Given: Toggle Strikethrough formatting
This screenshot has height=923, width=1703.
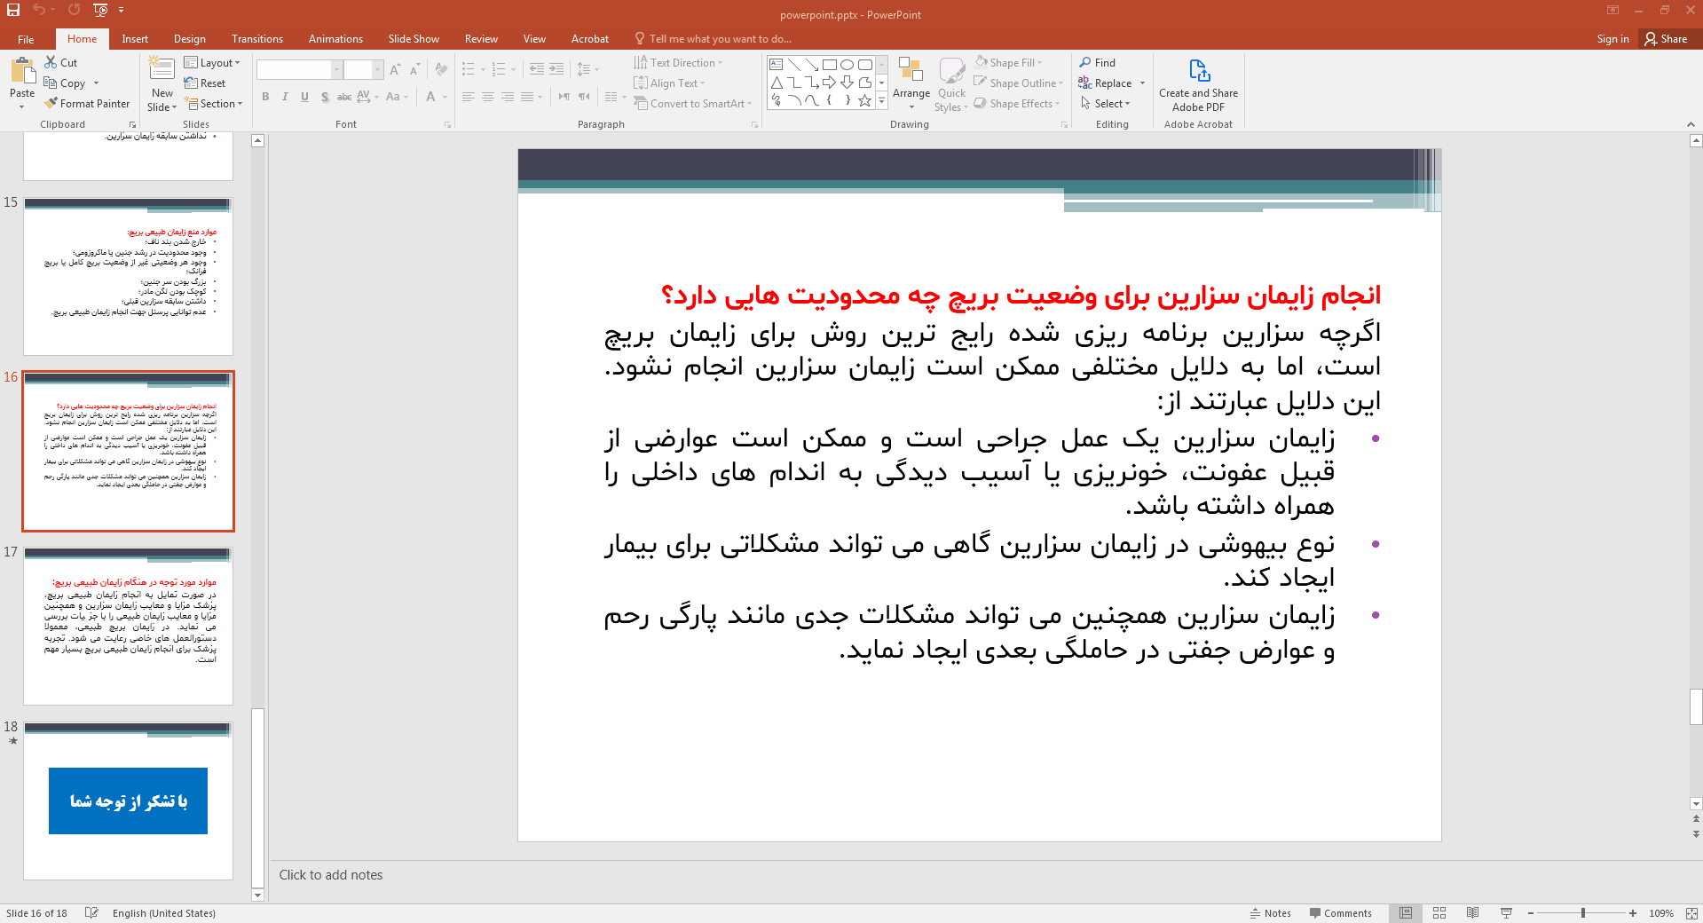Looking at the screenshot, I should 344,97.
